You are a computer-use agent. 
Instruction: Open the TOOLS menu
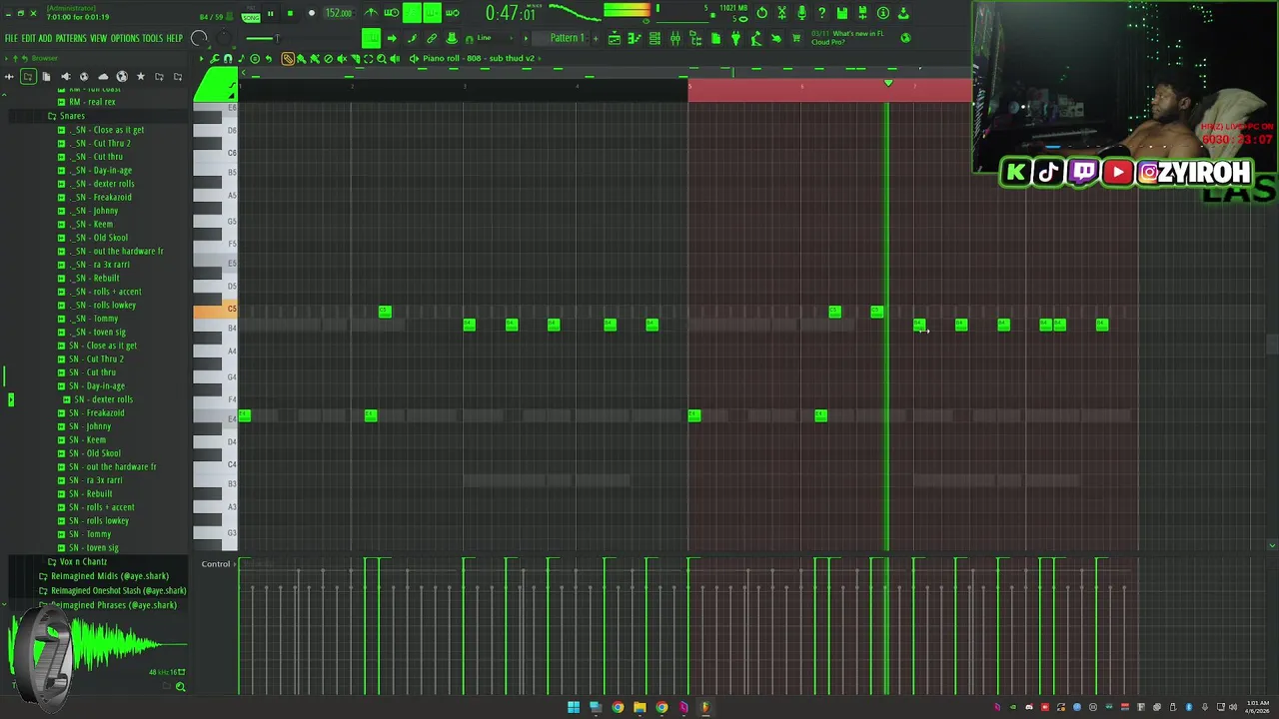[152, 38]
